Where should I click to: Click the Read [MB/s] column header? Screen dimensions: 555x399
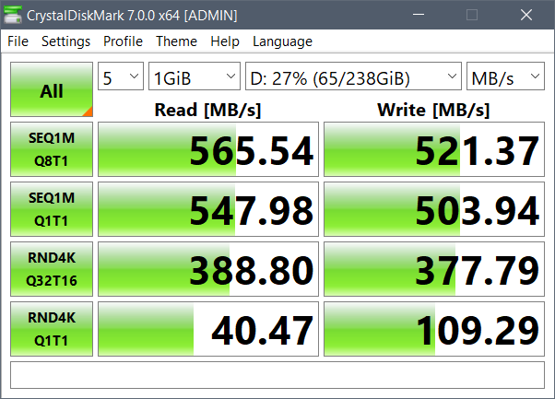(x=207, y=110)
